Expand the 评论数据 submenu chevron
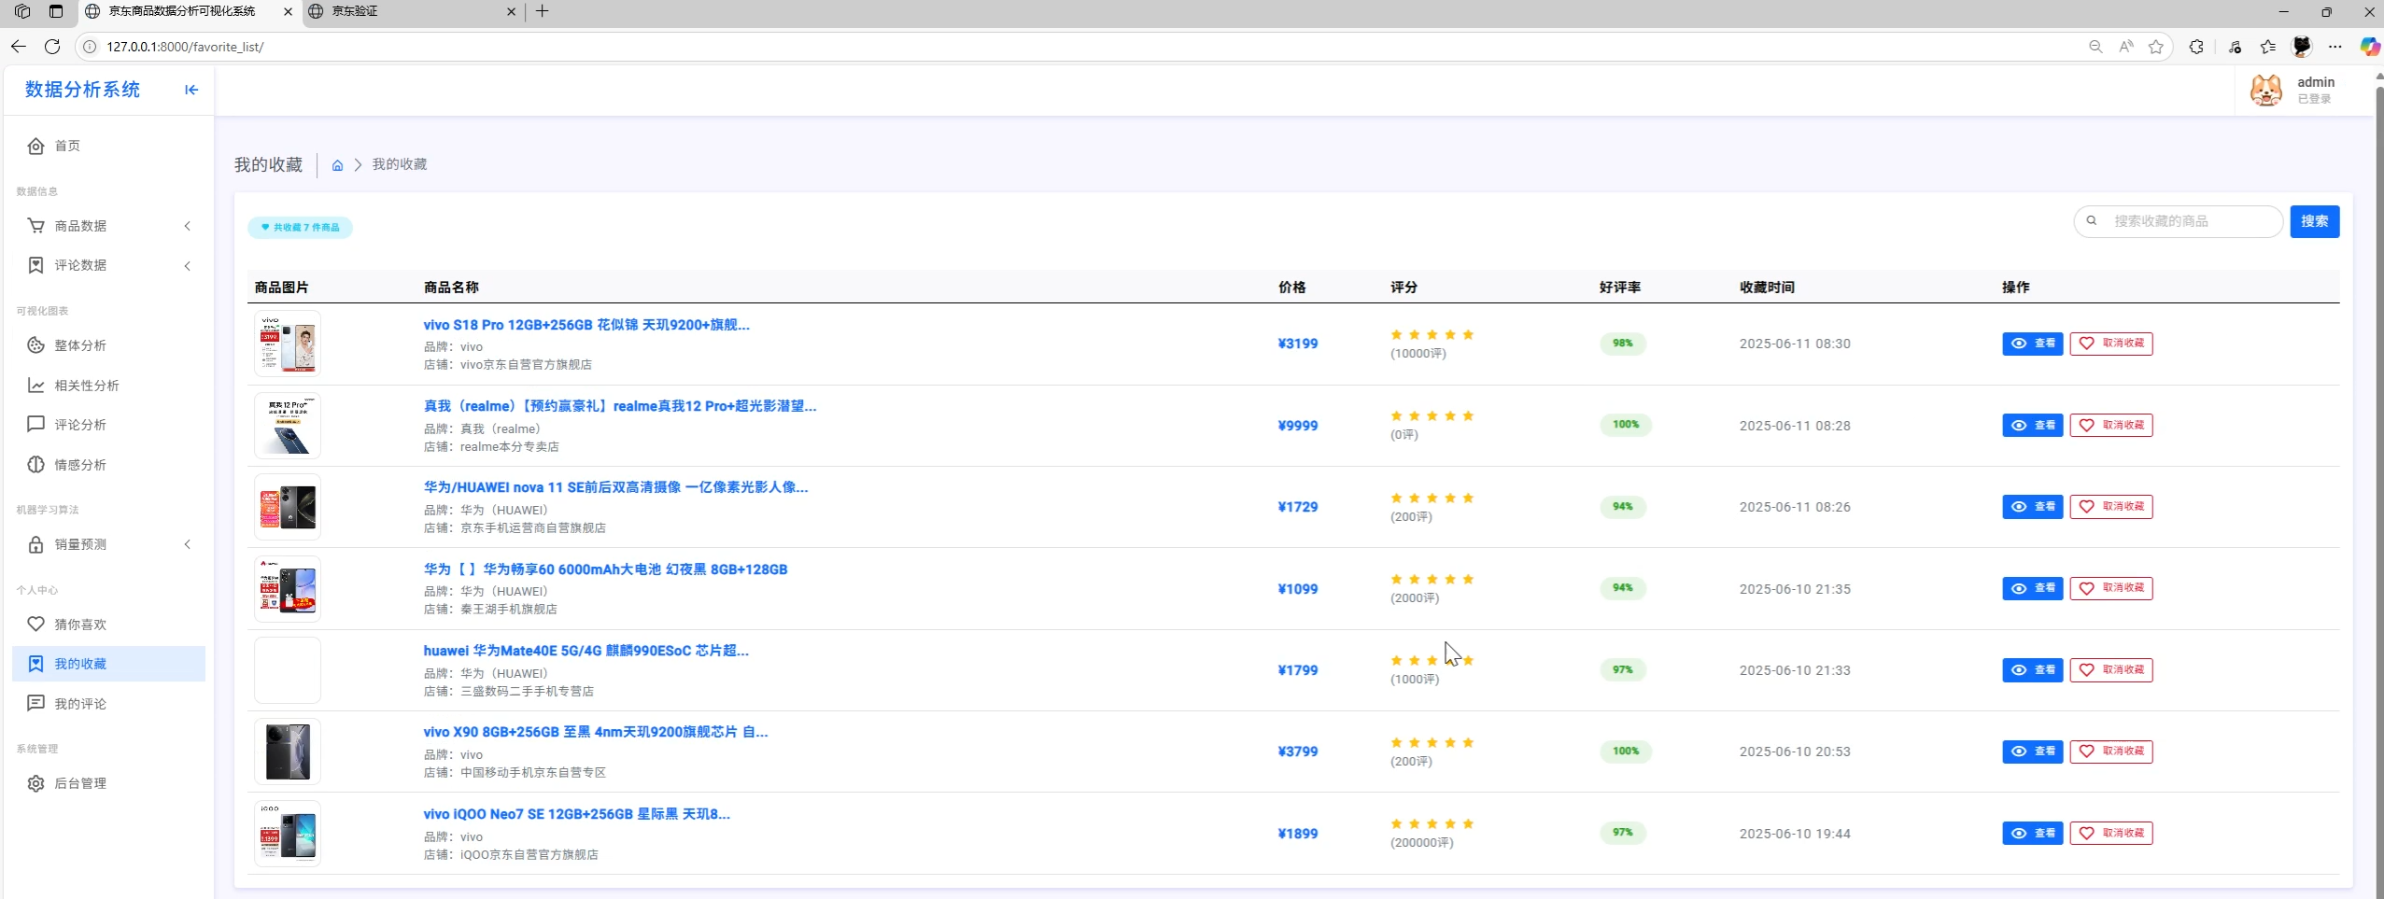Viewport: 2384px width, 899px height. [188, 265]
